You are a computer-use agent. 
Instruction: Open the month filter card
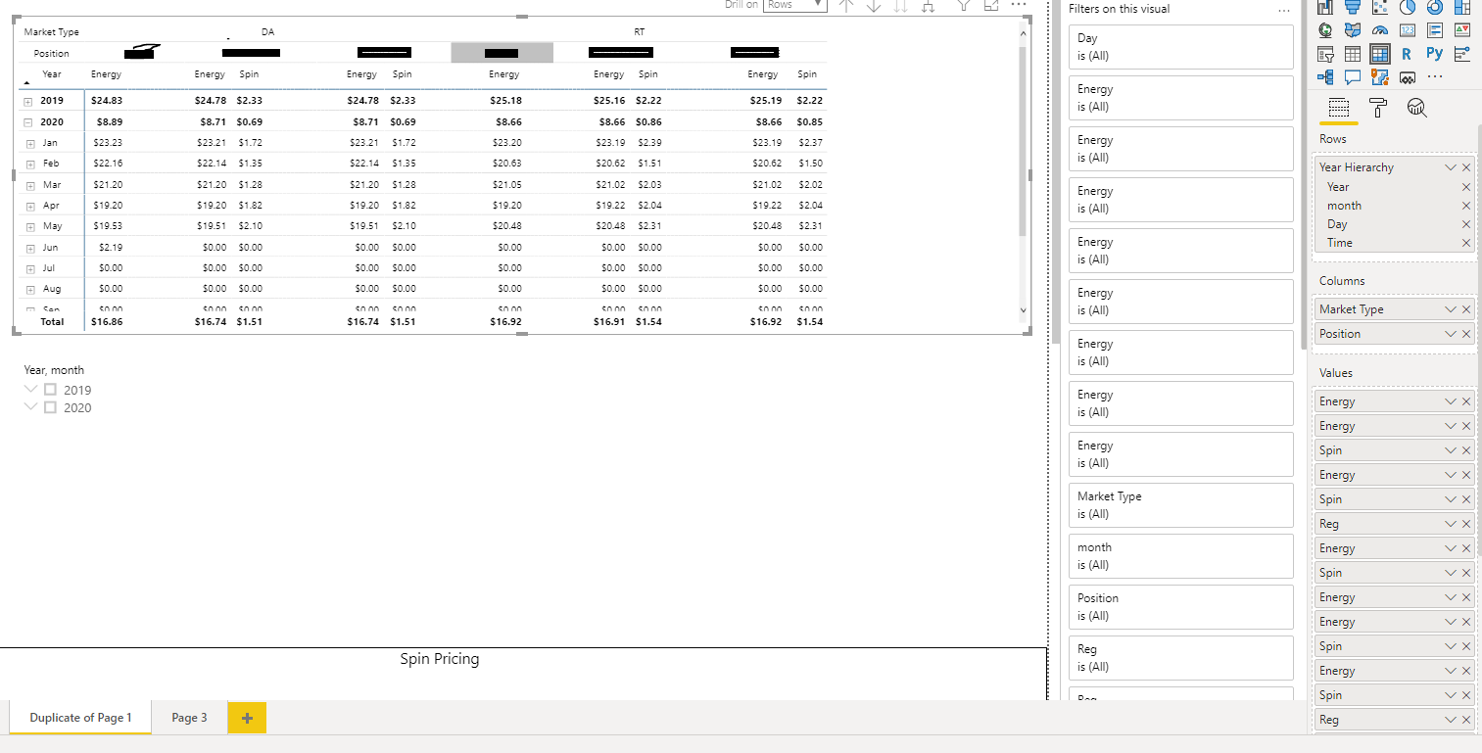[1181, 556]
